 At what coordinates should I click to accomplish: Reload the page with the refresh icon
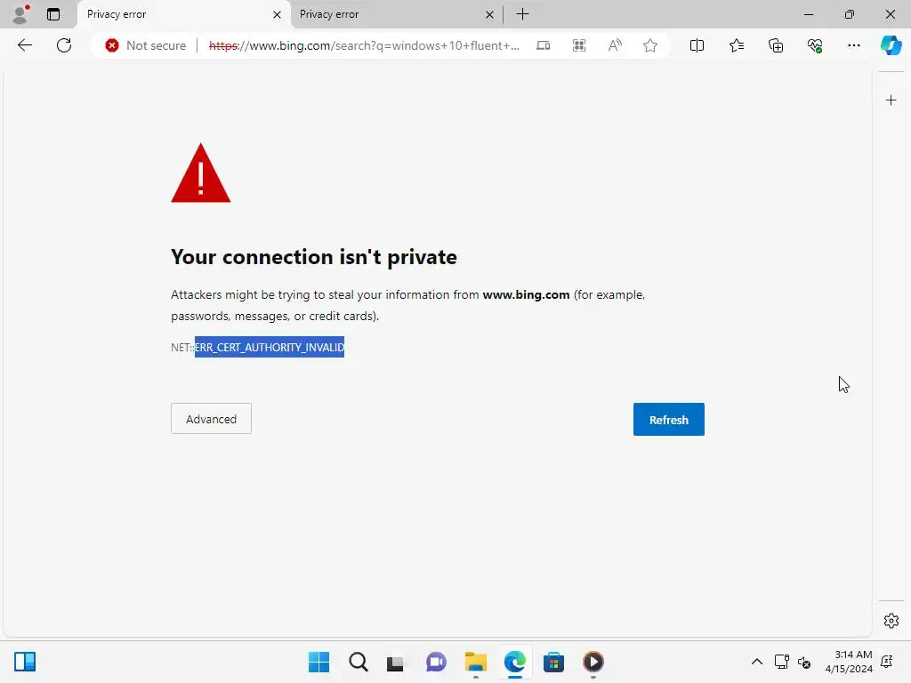[x=64, y=45]
